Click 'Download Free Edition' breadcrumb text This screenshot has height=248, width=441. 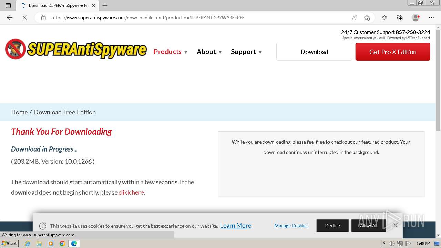[65, 112]
